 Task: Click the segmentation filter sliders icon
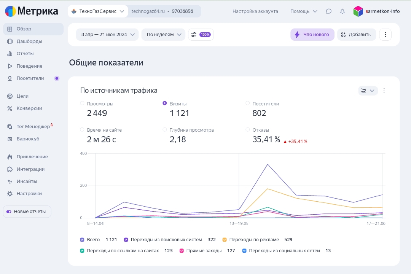(194, 35)
